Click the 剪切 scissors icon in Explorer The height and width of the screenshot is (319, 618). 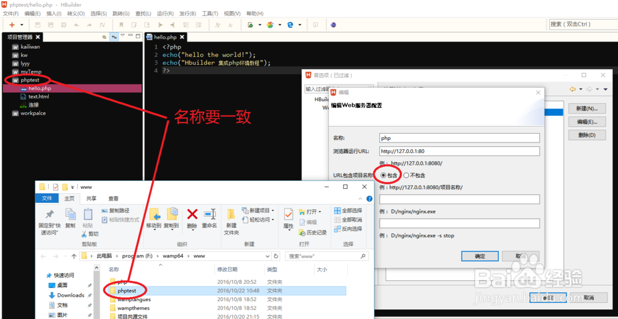click(90, 234)
